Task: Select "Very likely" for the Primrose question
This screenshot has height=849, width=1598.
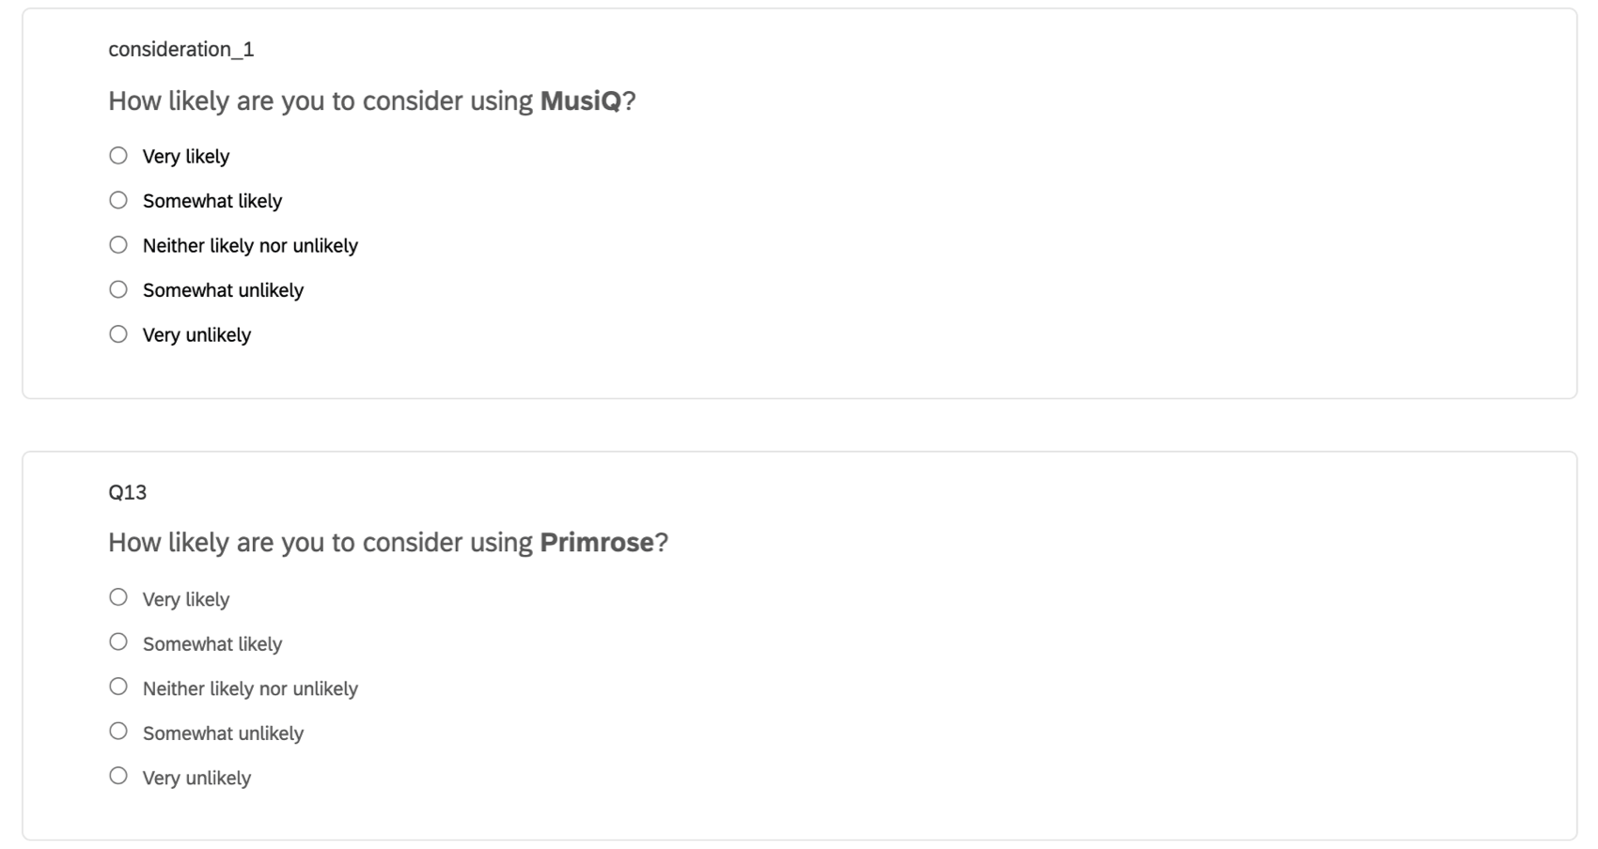Action: [x=118, y=596]
